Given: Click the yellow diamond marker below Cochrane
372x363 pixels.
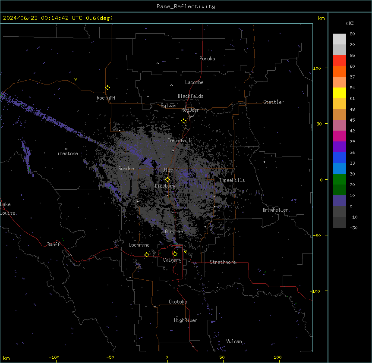Looking at the screenshot, I should click(147, 254).
